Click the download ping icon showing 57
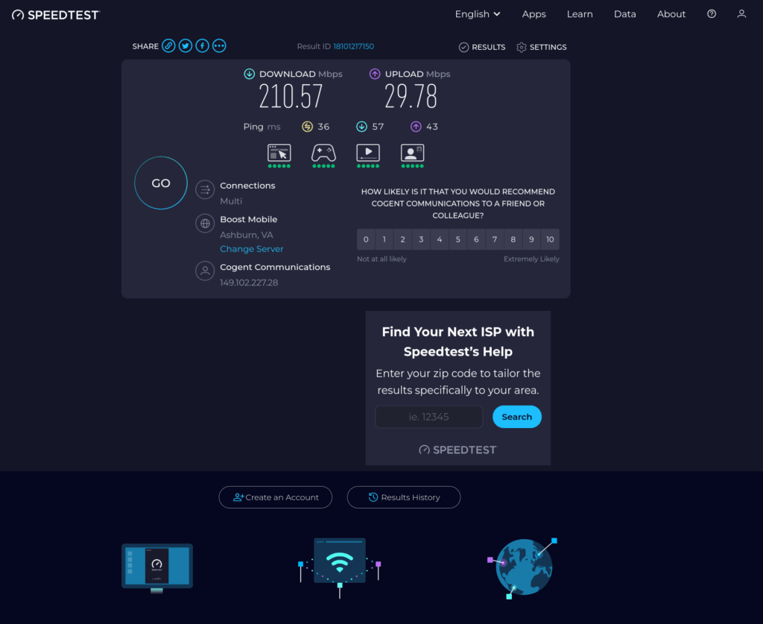The image size is (763, 624). [x=361, y=127]
